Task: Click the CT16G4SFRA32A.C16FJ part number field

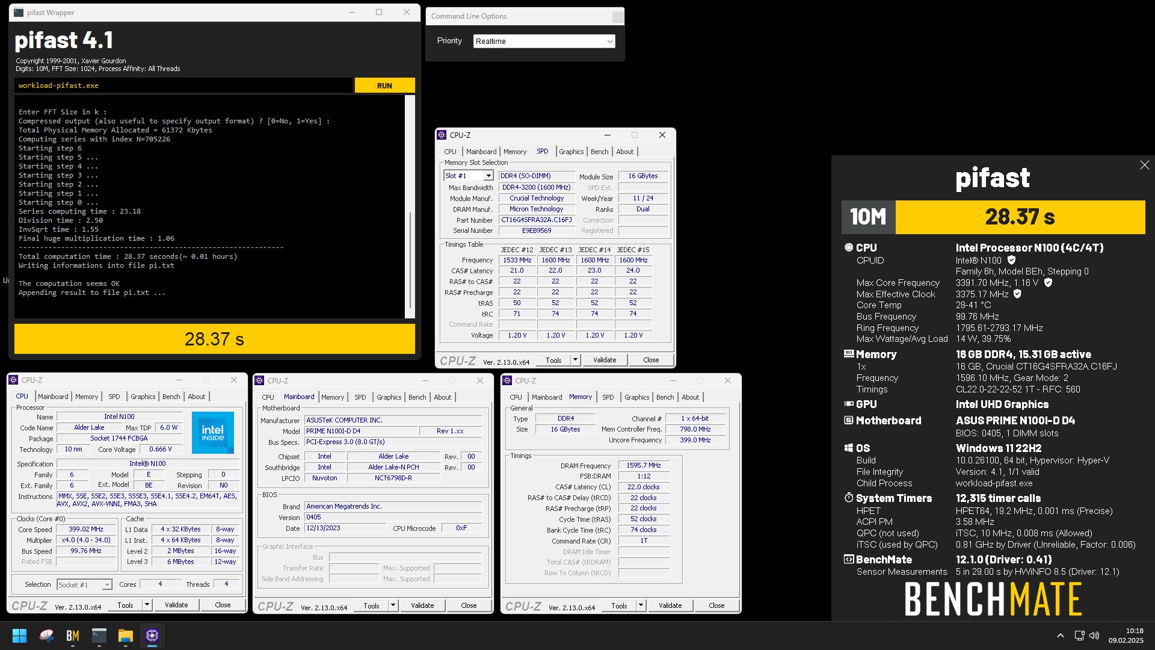Action: pos(537,220)
